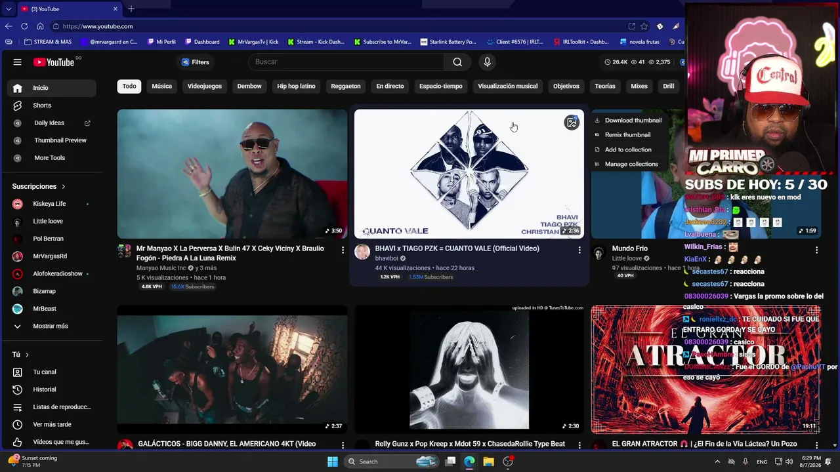Open Listas de reproducción playlists
The width and height of the screenshot is (840, 472).
(52, 407)
